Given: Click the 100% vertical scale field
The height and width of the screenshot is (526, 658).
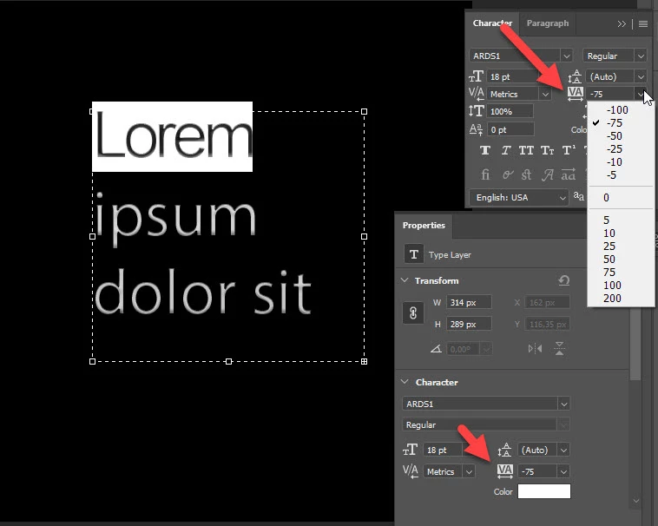Looking at the screenshot, I should [510, 112].
